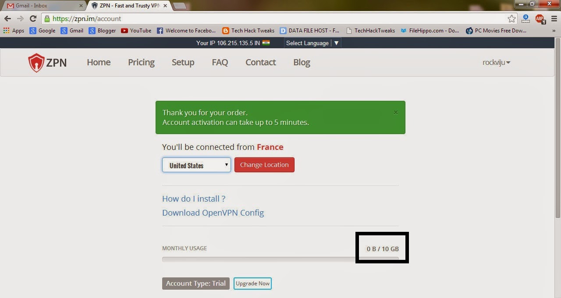Image resolution: width=561 pixels, height=298 pixels.
Task: Click the MONTHLY USAGE label
Action: 185,248
